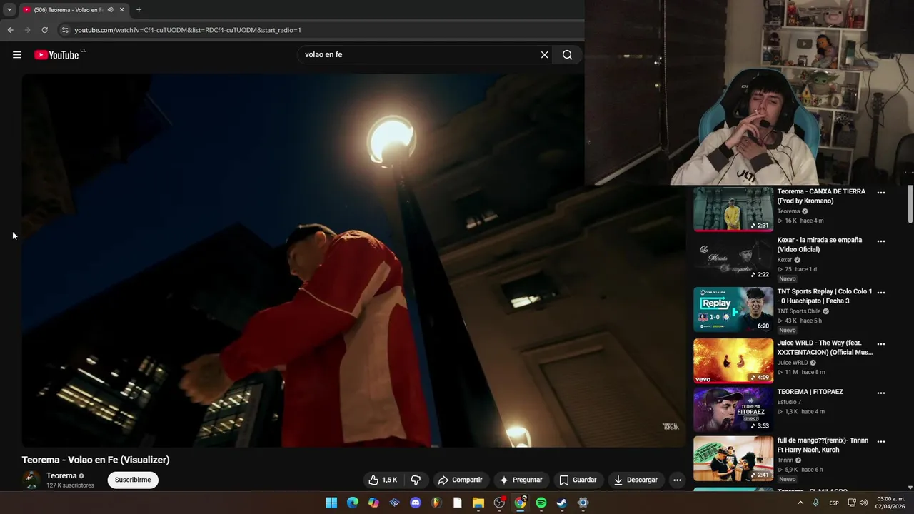Open Copilot from taskbar

(x=373, y=503)
